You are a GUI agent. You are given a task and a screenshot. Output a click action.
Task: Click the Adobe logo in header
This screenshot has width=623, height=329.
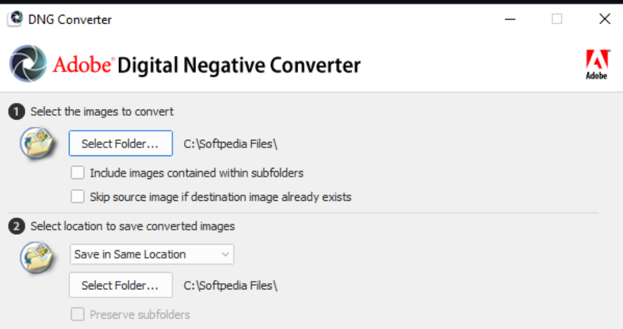coord(596,64)
